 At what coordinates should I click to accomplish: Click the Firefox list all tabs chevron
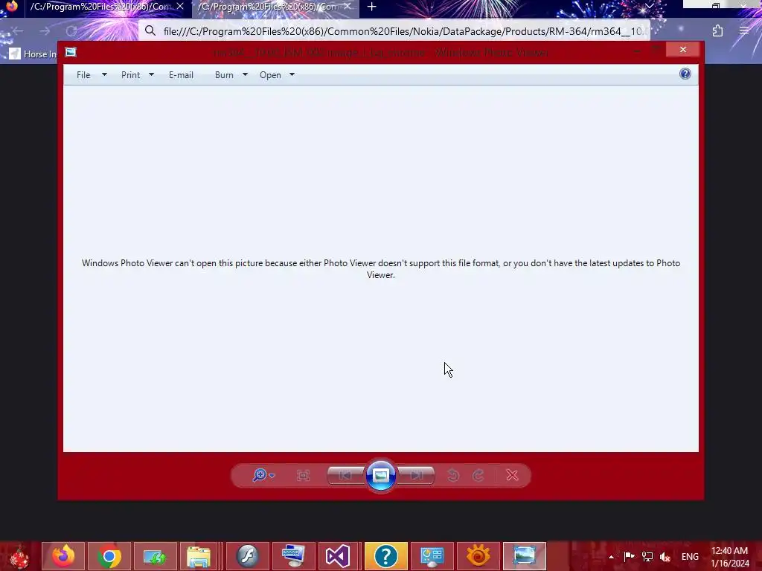point(649,6)
